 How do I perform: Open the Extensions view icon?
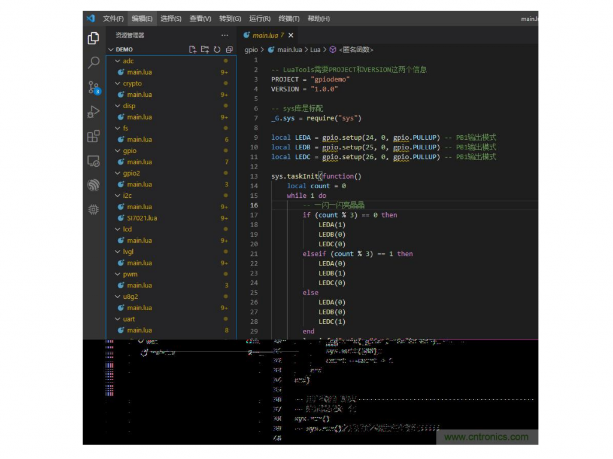pos(93,137)
